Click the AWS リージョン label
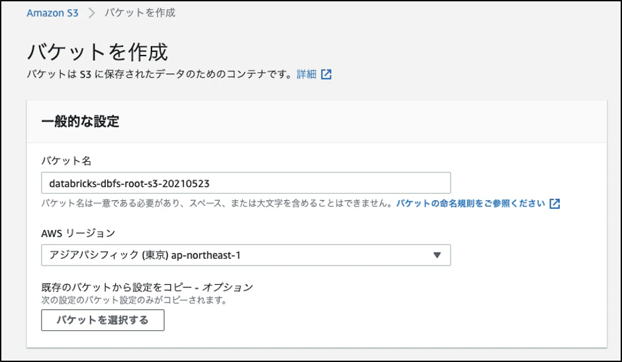Viewport: 622px width, 362px height. coord(78,233)
